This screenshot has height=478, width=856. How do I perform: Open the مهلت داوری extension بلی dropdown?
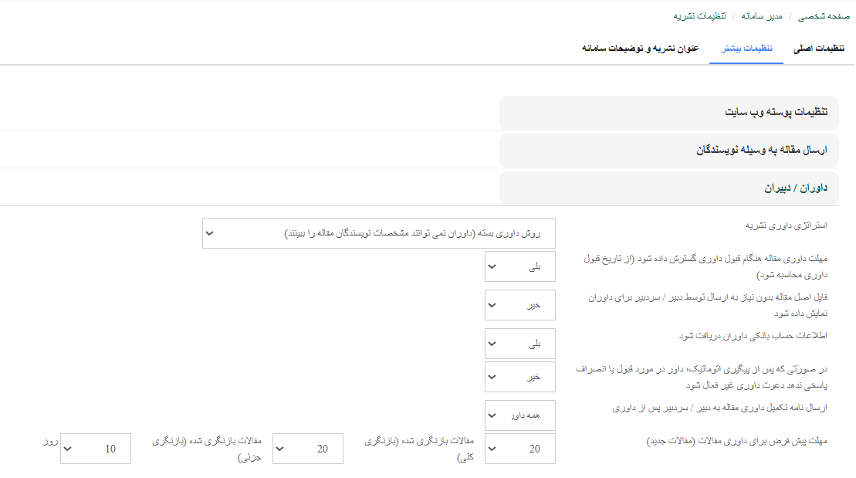click(520, 267)
